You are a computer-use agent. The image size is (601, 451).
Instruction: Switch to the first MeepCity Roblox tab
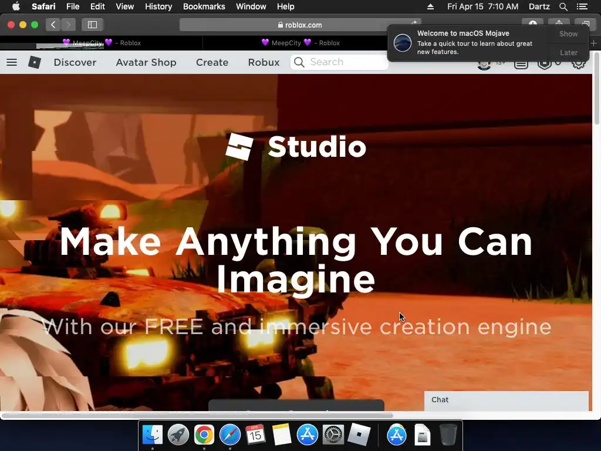(x=101, y=43)
